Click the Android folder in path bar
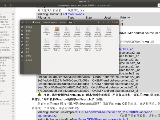 click(x=63, y=22)
